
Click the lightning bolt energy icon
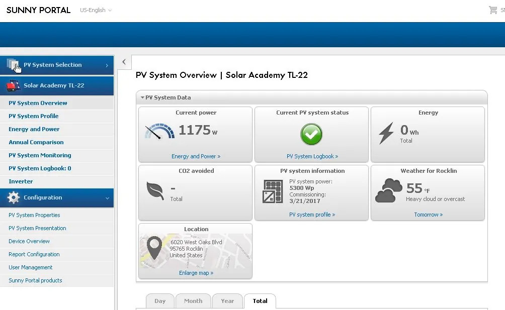click(x=386, y=133)
